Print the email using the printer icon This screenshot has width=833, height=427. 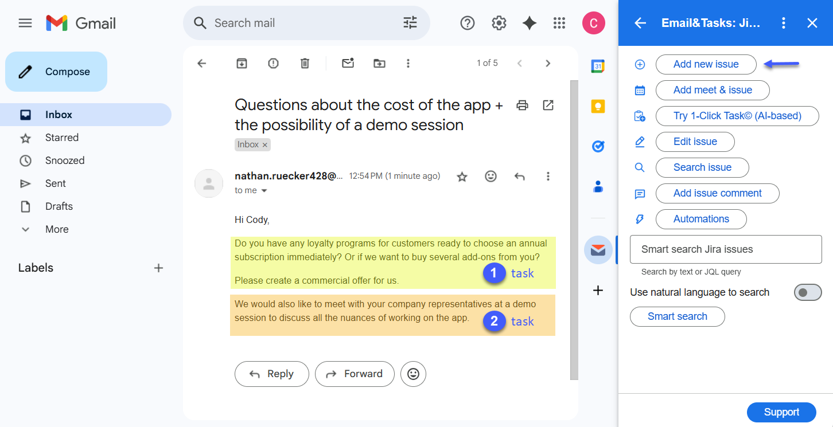522,105
